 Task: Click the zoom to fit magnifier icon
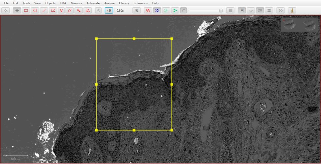[136, 10]
